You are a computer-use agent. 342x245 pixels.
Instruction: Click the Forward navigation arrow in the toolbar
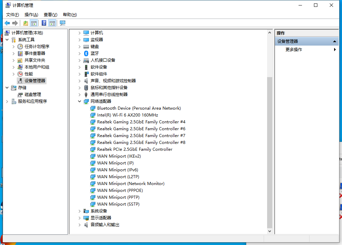click(15, 23)
